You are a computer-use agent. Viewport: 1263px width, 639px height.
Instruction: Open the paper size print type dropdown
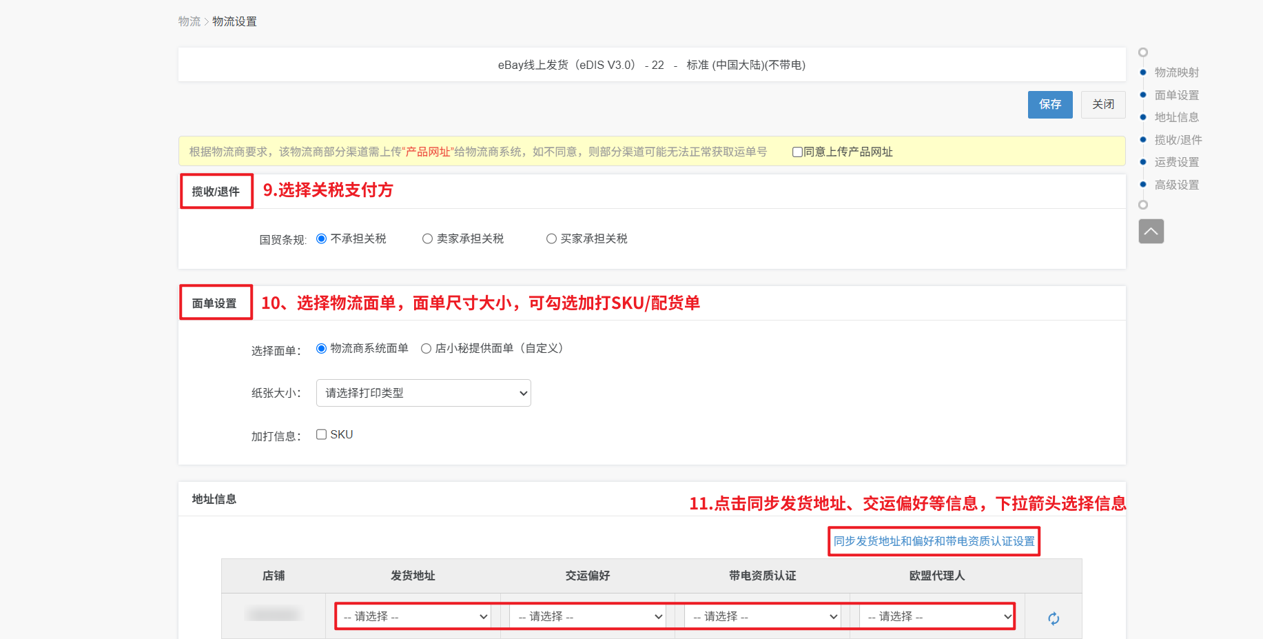[423, 393]
